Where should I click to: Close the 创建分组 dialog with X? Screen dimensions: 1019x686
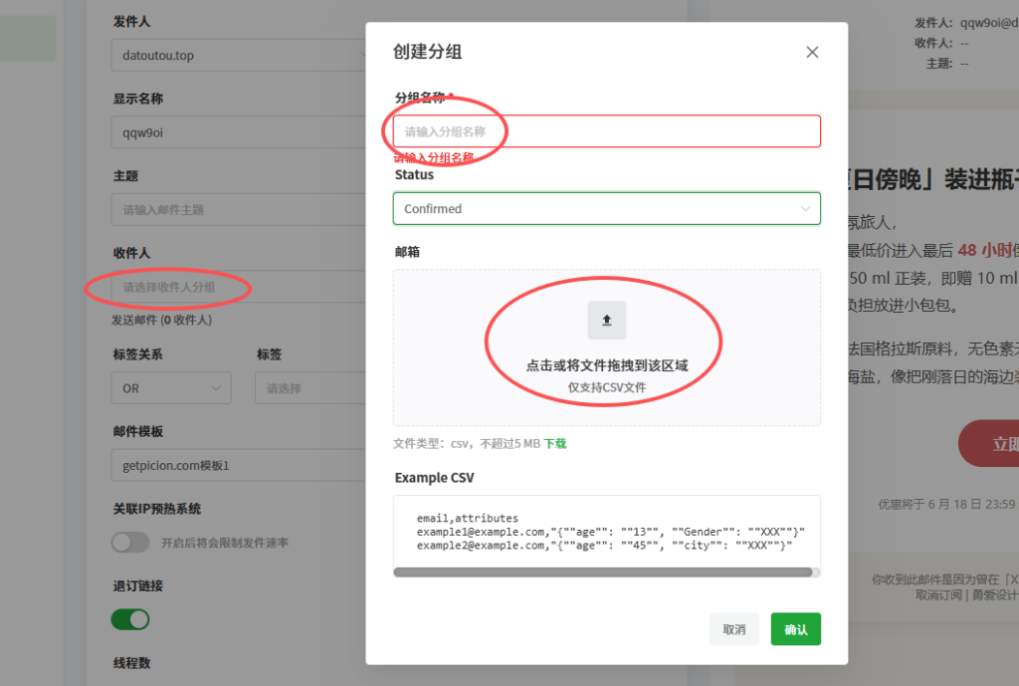[x=811, y=51]
